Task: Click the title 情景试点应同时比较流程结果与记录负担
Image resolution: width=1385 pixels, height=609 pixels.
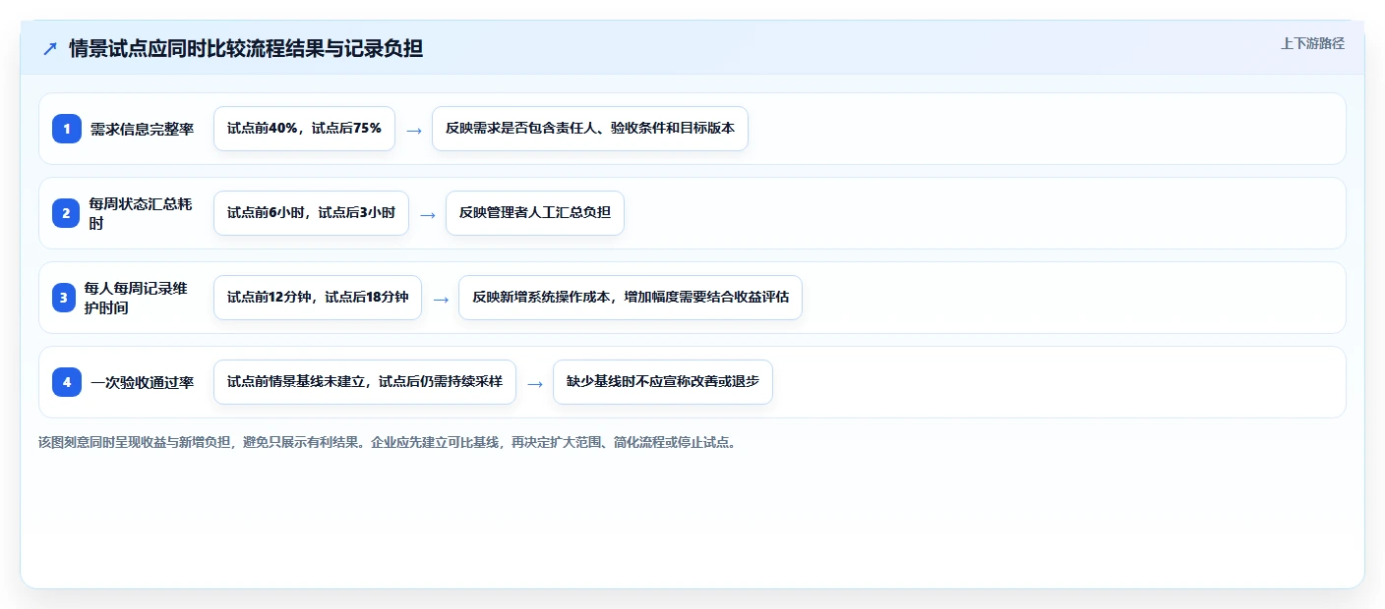Action: 246,48
